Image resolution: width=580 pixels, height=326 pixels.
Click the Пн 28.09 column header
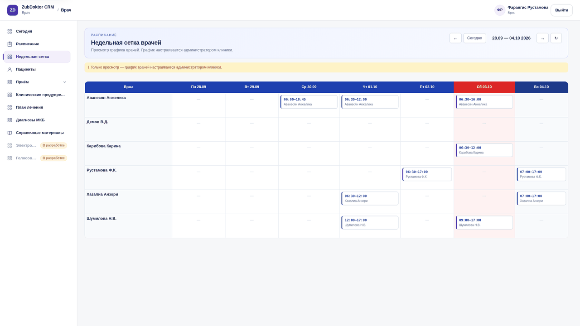pyautogui.click(x=198, y=87)
